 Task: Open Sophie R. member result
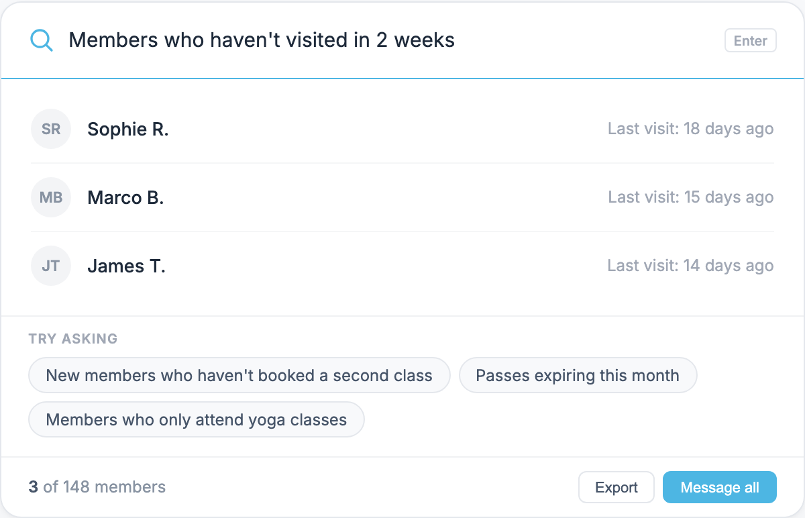402,129
